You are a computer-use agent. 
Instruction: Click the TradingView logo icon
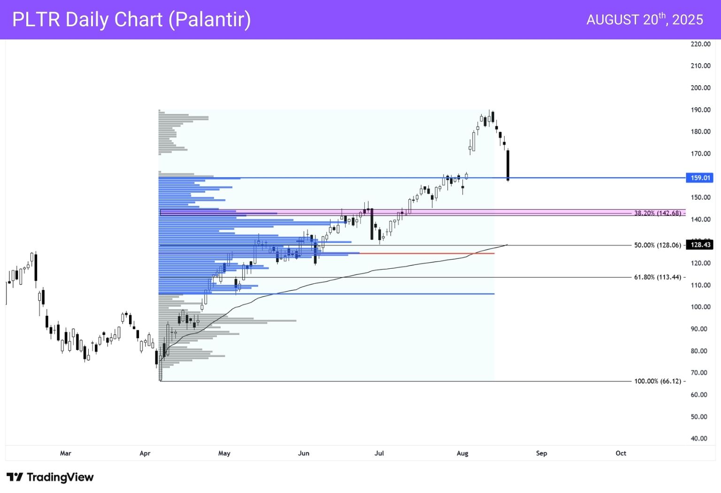[15, 477]
